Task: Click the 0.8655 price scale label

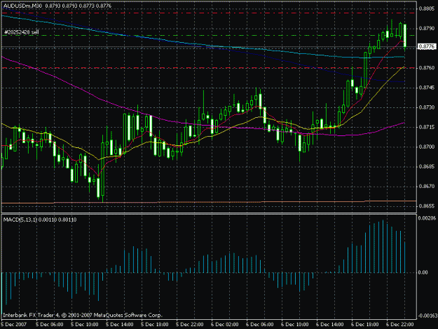Action: (426, 206)
